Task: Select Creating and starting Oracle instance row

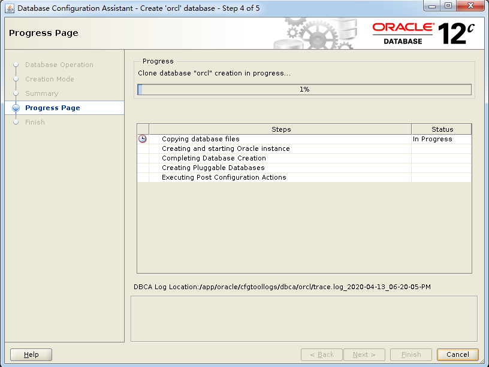Action: pyautogui.click(x=304, y=148)
